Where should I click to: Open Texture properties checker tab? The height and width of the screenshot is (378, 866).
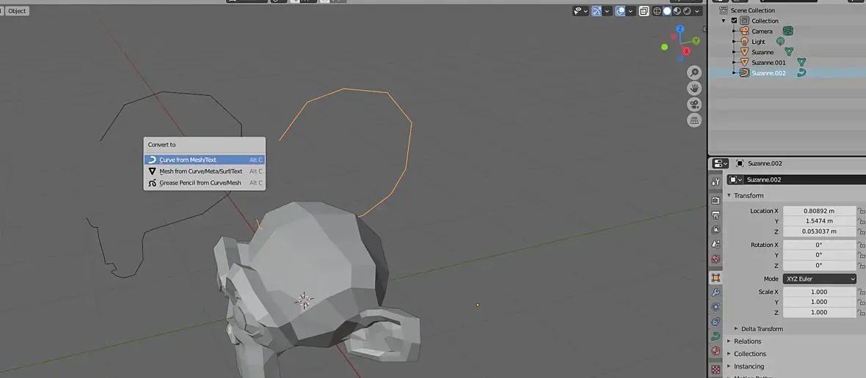716,369
